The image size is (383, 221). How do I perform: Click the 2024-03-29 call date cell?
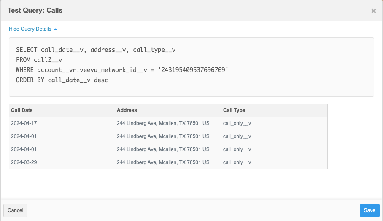tap(24, 162)
